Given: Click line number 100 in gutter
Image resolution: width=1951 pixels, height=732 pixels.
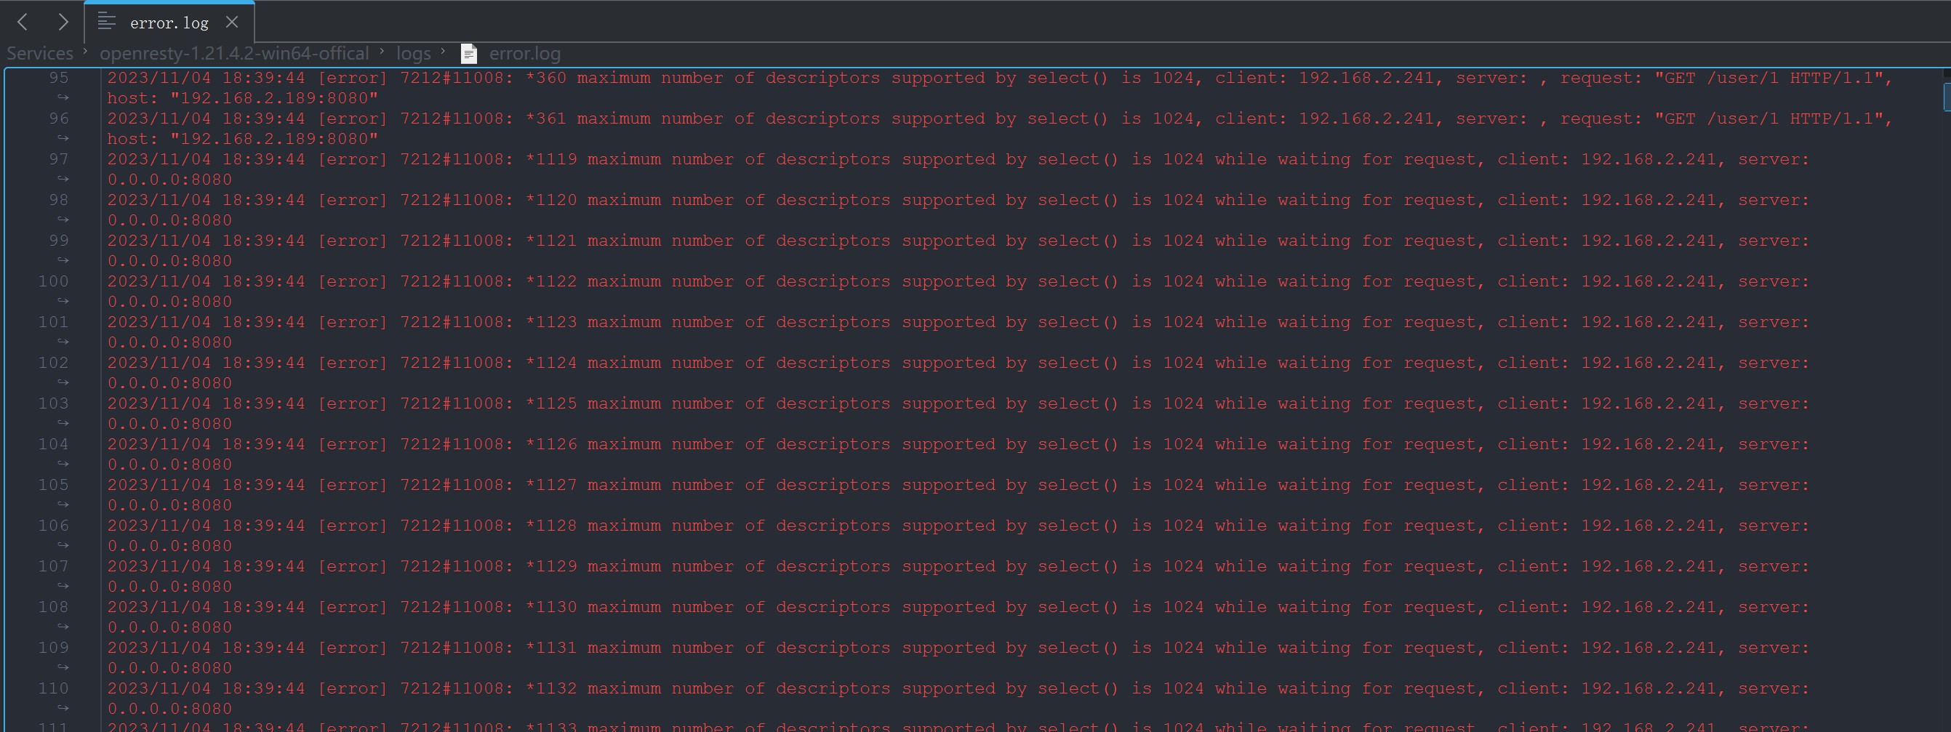Looking at the screenshot, I should click(54, 281).
